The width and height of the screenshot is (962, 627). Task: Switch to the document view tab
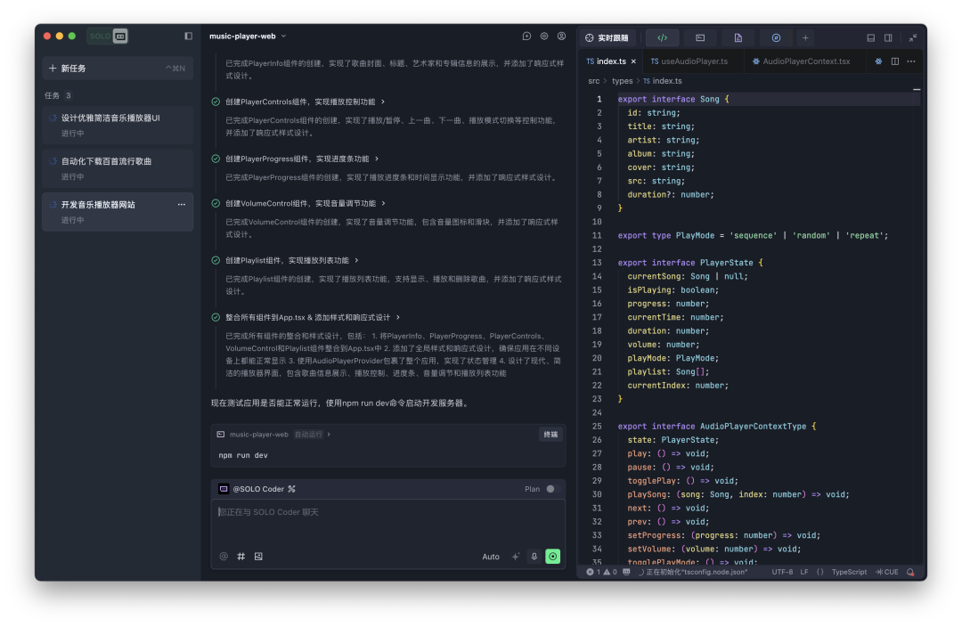[738, 37]
